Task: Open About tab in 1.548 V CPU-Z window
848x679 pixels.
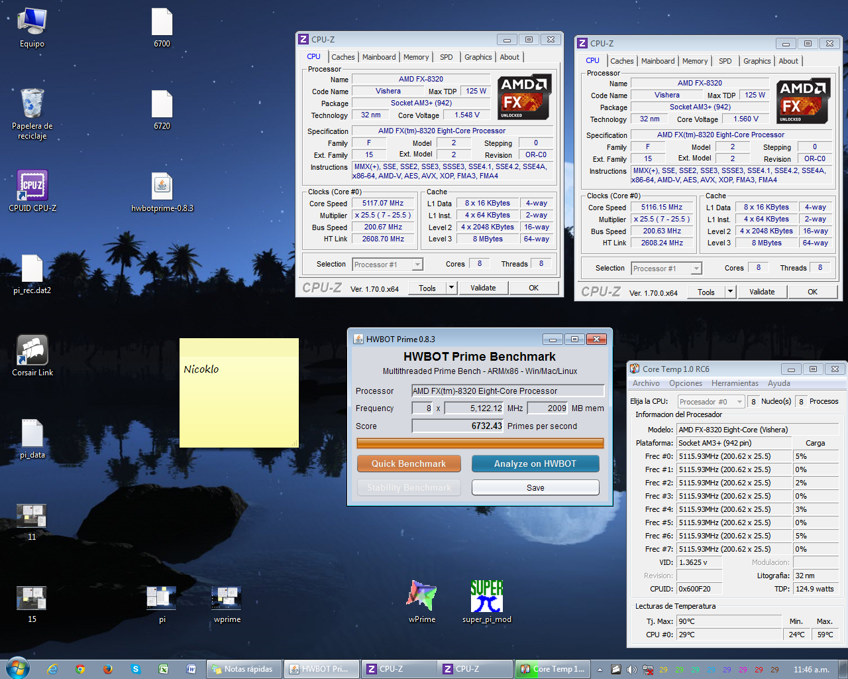Action: coord(509,57)
